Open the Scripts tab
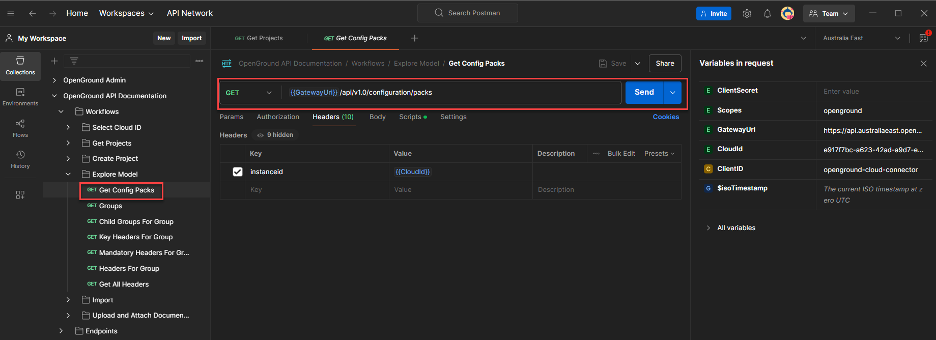The width and height of the screenshot is (936, 340). (x=413, y=117)
